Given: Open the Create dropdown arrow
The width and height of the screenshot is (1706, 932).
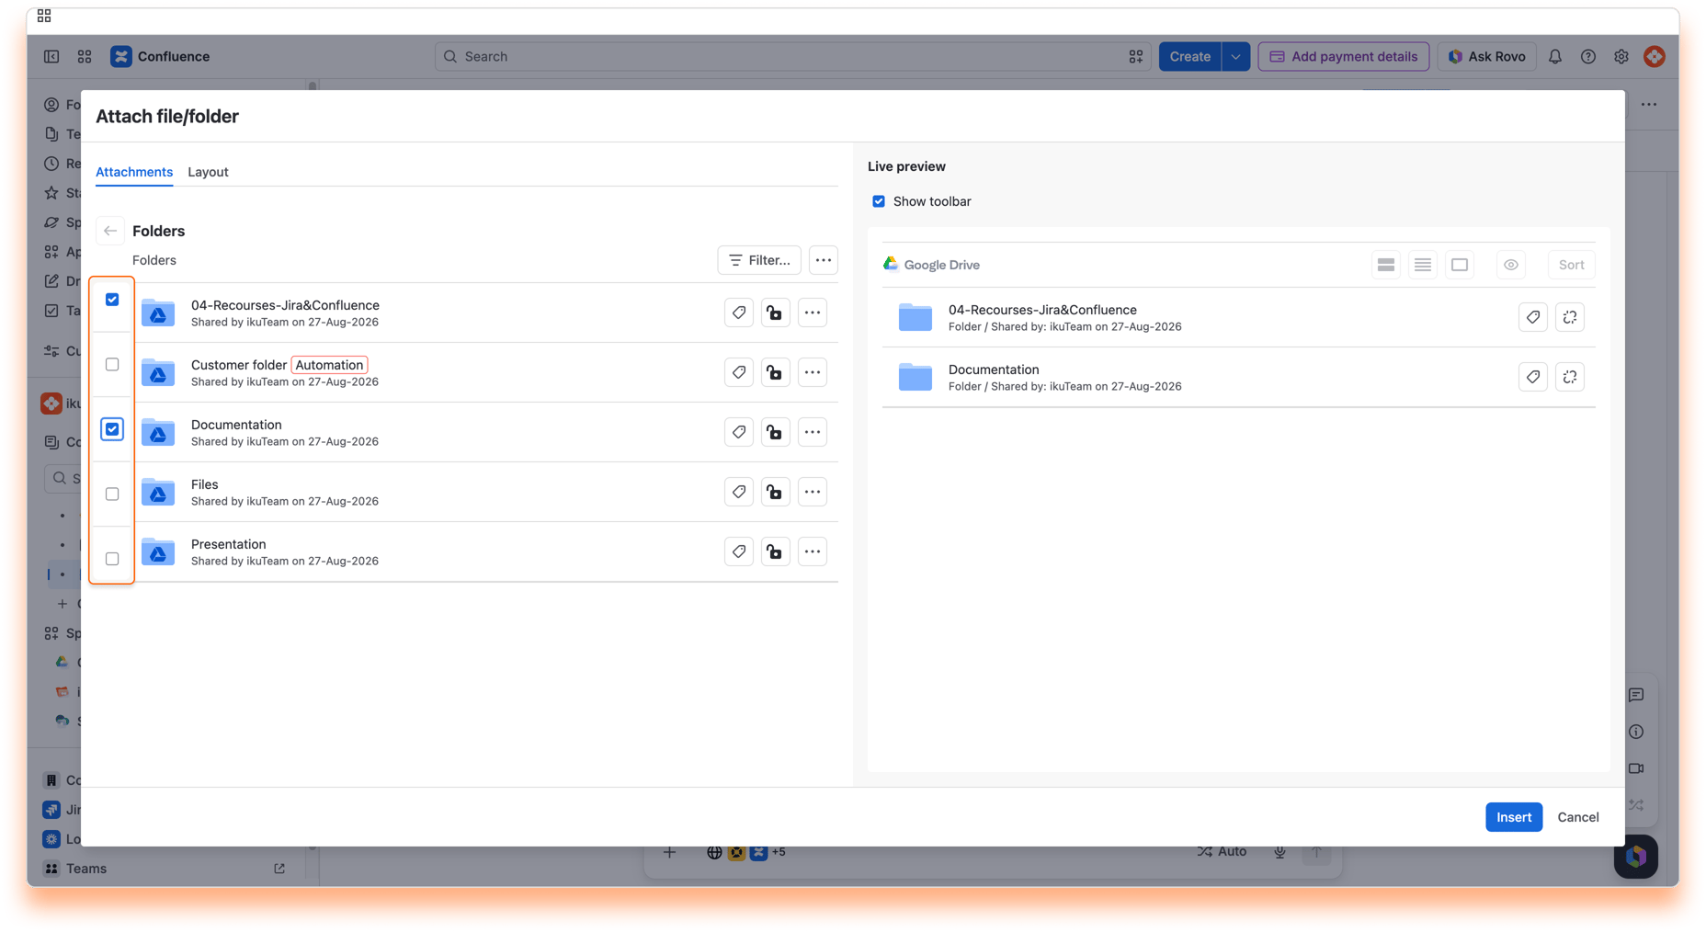Looking at the screenshot, I should tap(1235, 56).
